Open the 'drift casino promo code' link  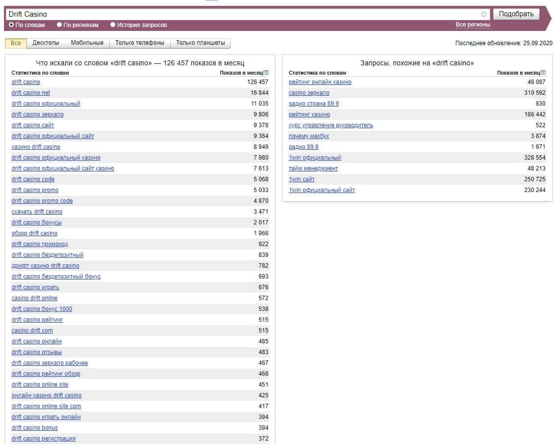point(42,201)
